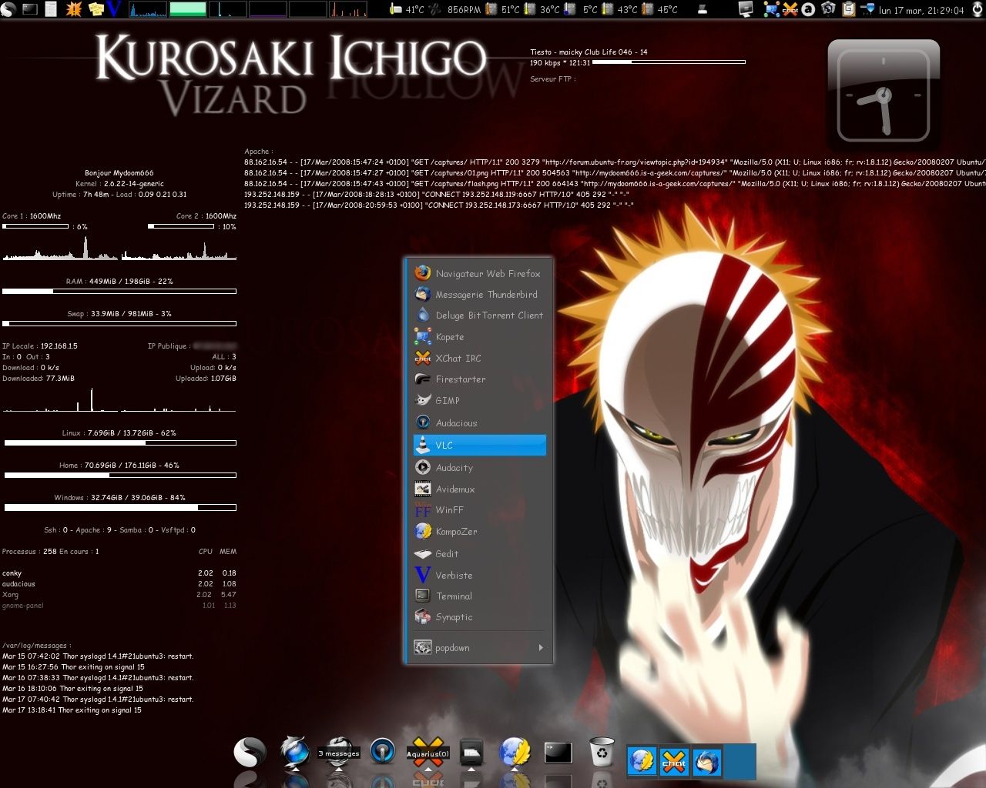Screen dimensions: 986x788
Task: Open the main menu swirl icon in top panel
Action: [8, 9]
